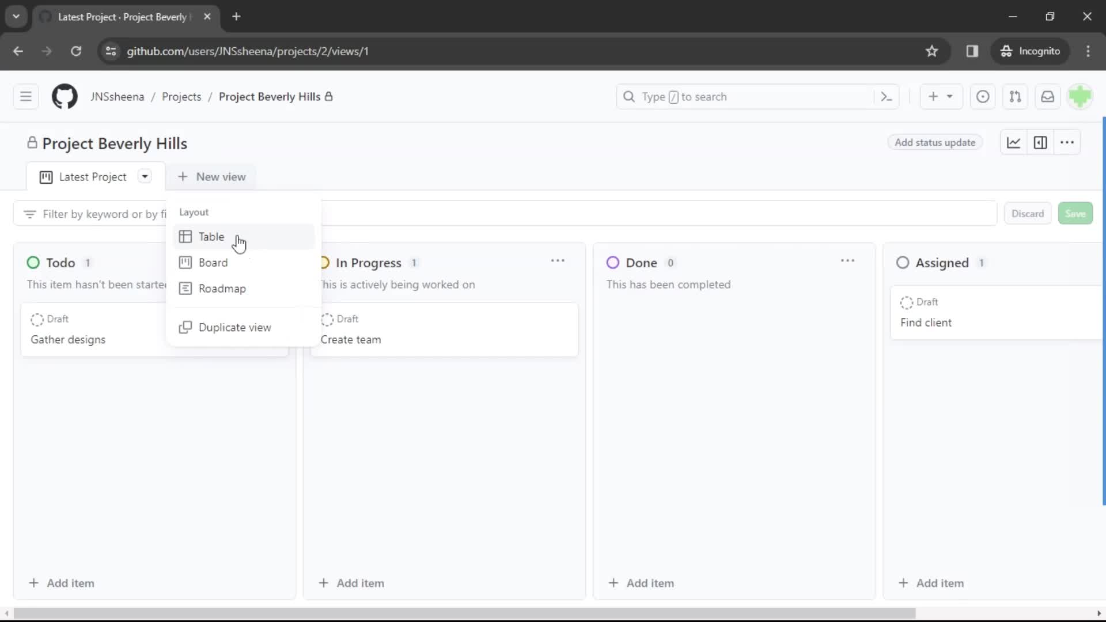Click the Add status update button
This screenshot has width=1106, height=622.
click(x=935, y=142)
